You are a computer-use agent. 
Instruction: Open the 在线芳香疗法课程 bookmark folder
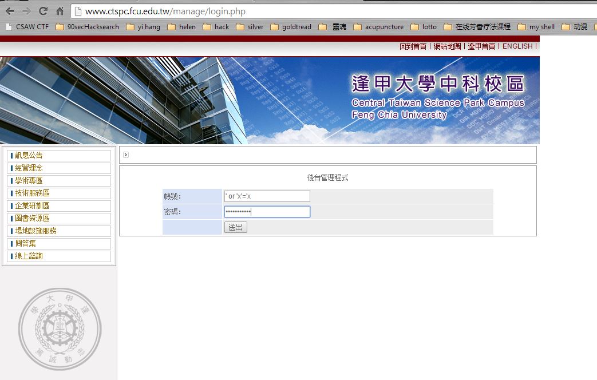[x=477, y=27]
